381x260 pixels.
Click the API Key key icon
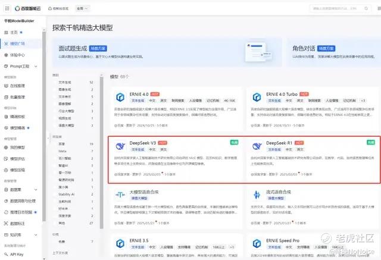tap(6, 255)
